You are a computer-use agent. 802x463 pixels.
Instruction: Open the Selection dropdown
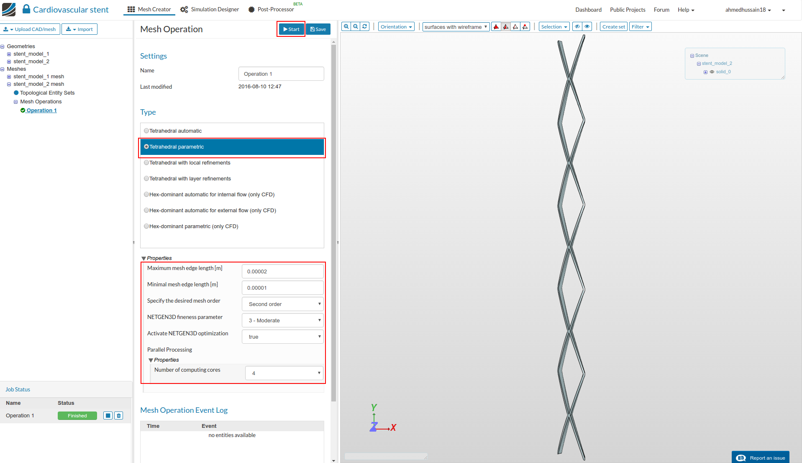554,27
